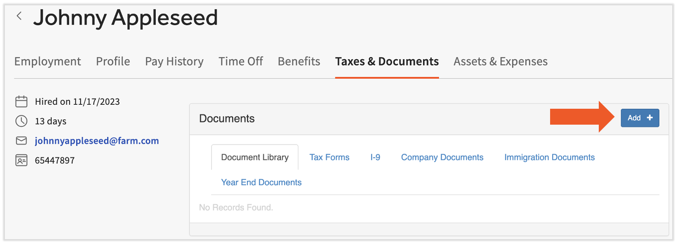
Task: Click the clock icon beside 13 days
Action: 21,121
